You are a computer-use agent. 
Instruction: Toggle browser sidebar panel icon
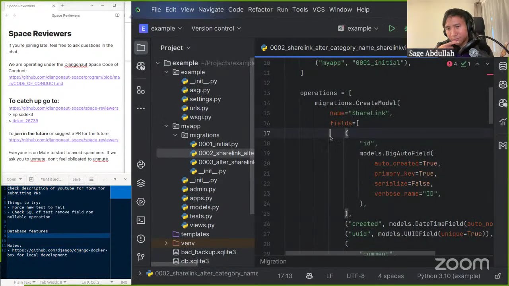[117, 15]
